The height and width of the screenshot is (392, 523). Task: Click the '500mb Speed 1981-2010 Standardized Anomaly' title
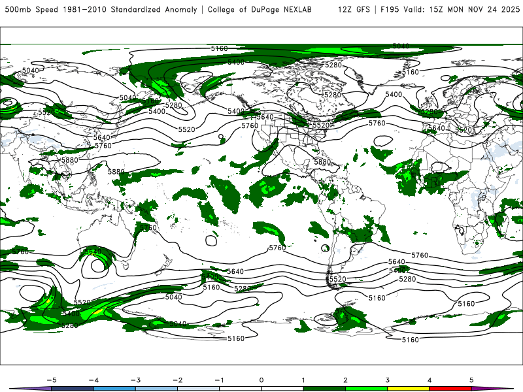(101, 9)
